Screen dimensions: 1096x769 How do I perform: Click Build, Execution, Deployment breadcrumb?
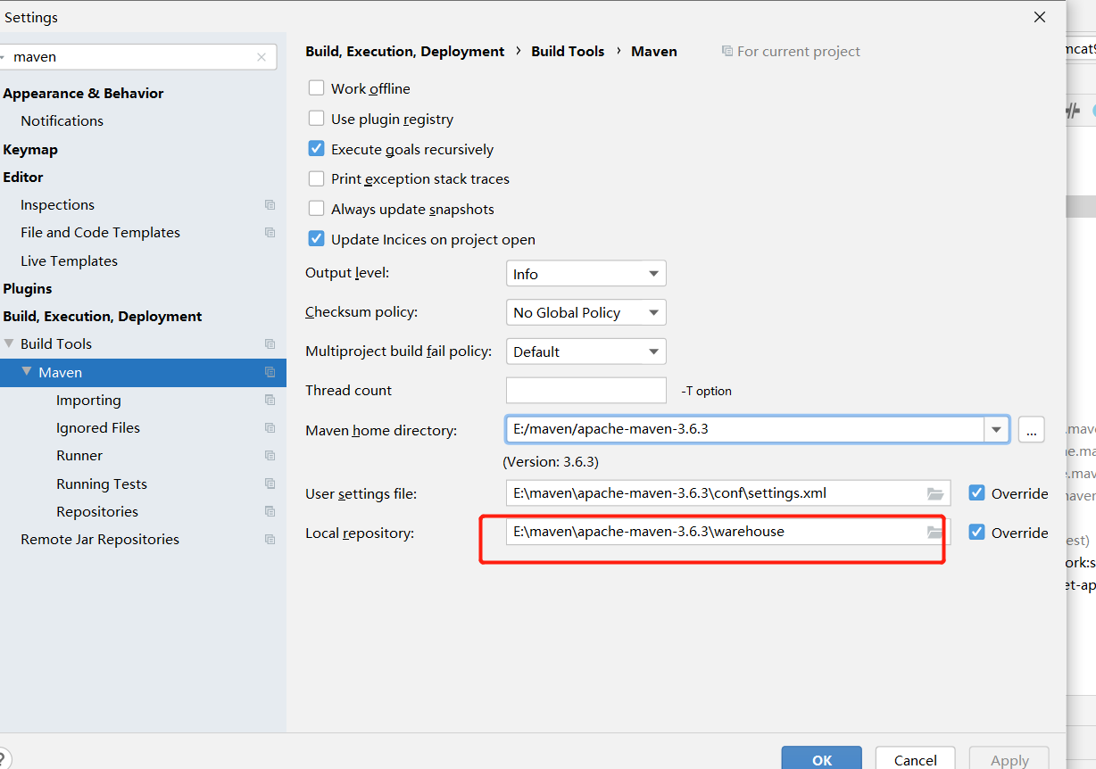click(405, 52)
